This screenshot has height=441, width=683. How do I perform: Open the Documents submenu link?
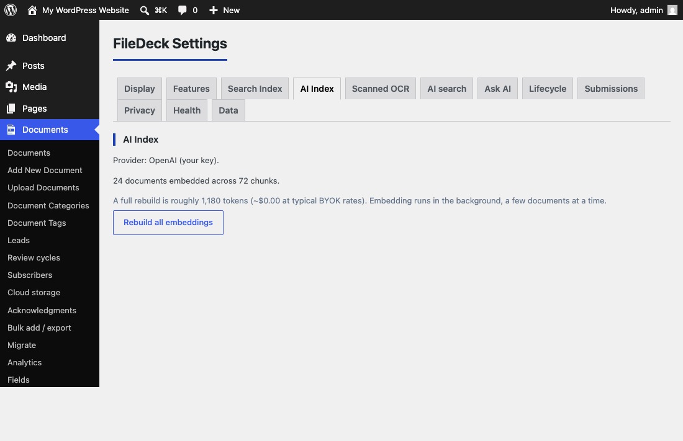point(29,153)
